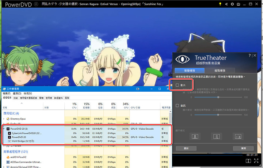Sort by the 磁碟 disk column header

97,106
